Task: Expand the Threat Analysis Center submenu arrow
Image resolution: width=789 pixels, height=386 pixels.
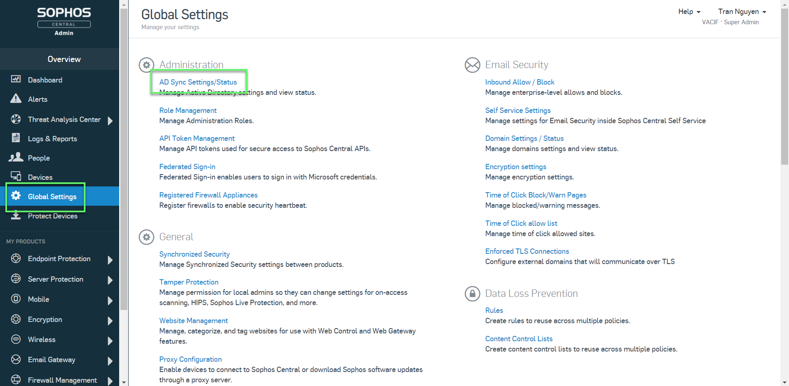Action: click(x=110, y=120)
